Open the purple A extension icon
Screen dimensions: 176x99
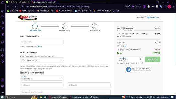[x=144, y=7]
